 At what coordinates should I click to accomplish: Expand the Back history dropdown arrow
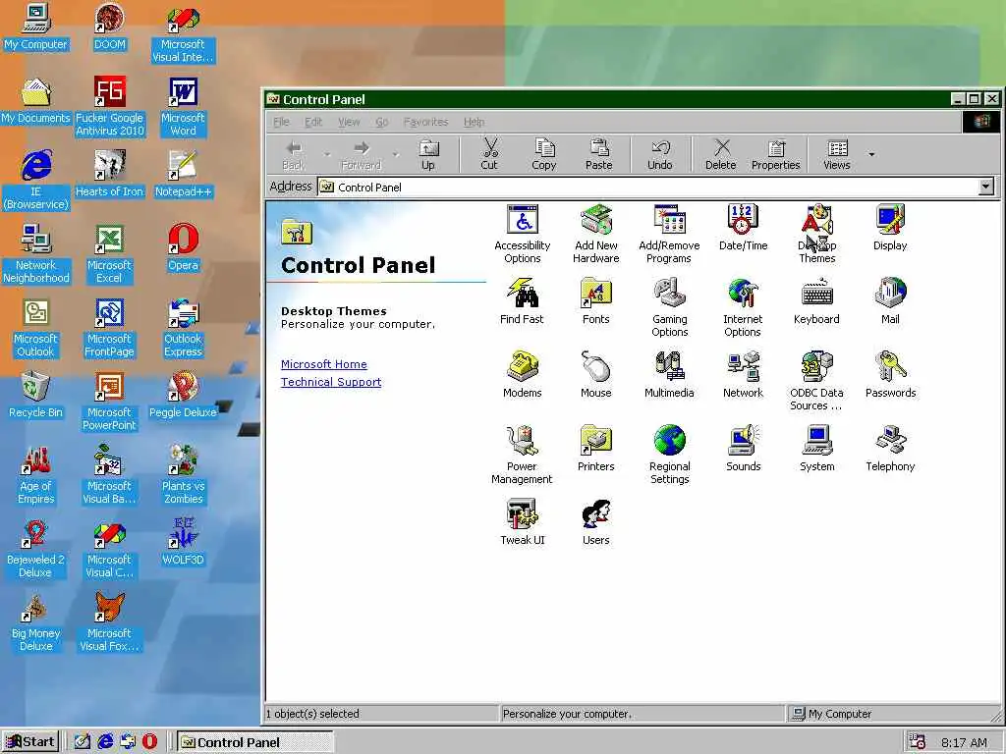327,154
